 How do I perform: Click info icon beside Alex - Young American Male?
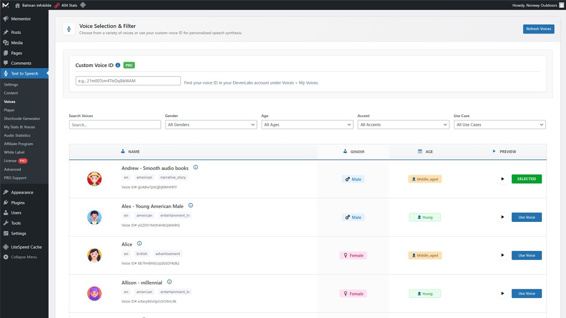point(191,206)
